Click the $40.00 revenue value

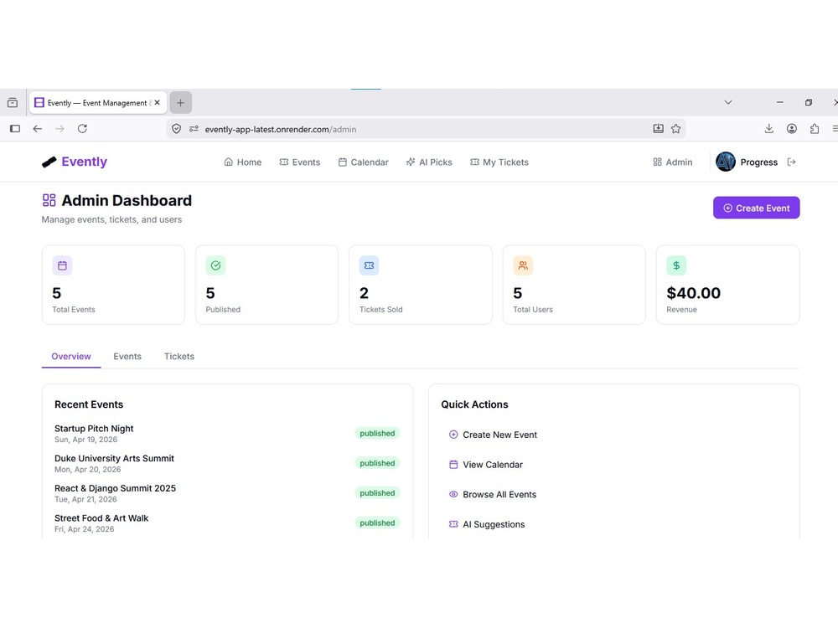(x=693, y=293)
